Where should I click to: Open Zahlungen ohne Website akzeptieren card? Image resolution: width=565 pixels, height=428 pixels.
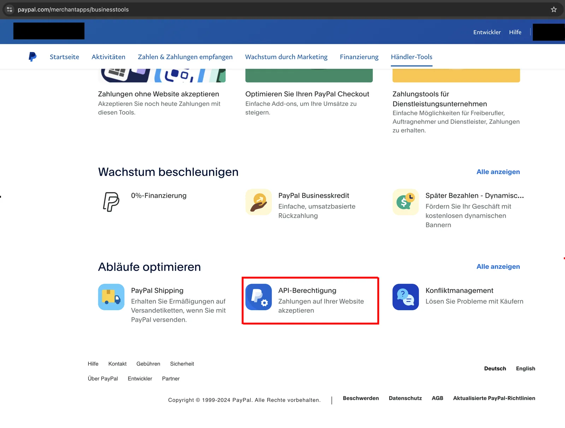pos(159,94)
